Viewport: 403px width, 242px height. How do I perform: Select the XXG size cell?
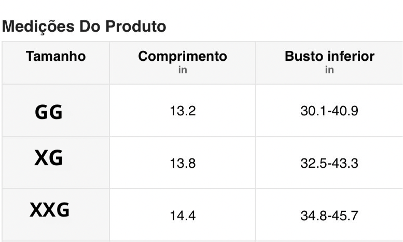tap(49, 210)
